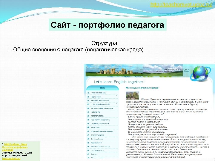Open the Родителям на заметку menu item

pos(100,120)
